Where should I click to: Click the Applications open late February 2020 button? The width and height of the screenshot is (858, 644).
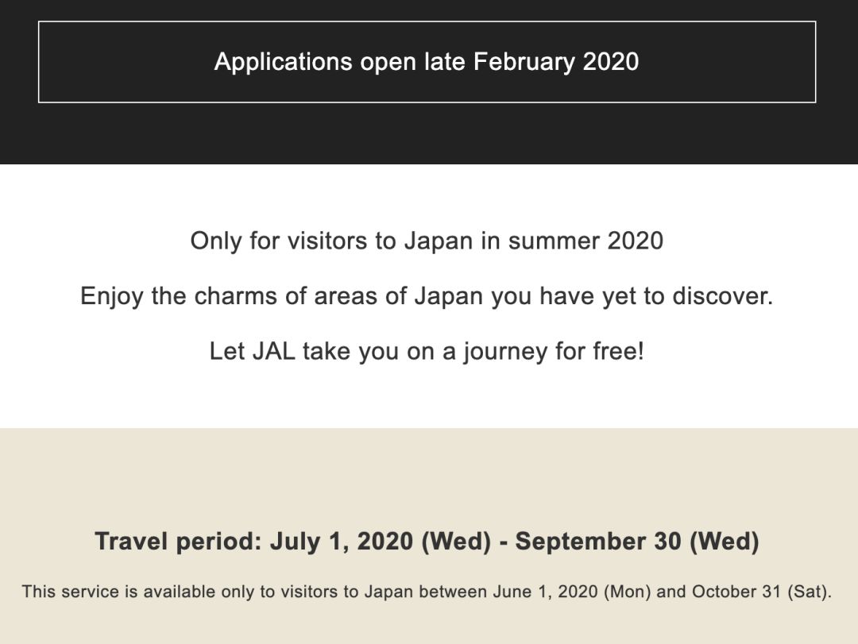[x=427, y=62]
